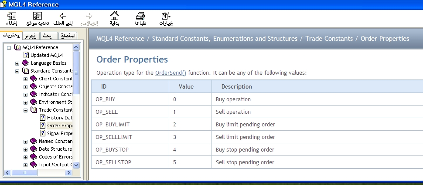Viewport: 423px width, 185px height.
Task: Open the Favorites (المفضلة) tab
Action: 66,36
